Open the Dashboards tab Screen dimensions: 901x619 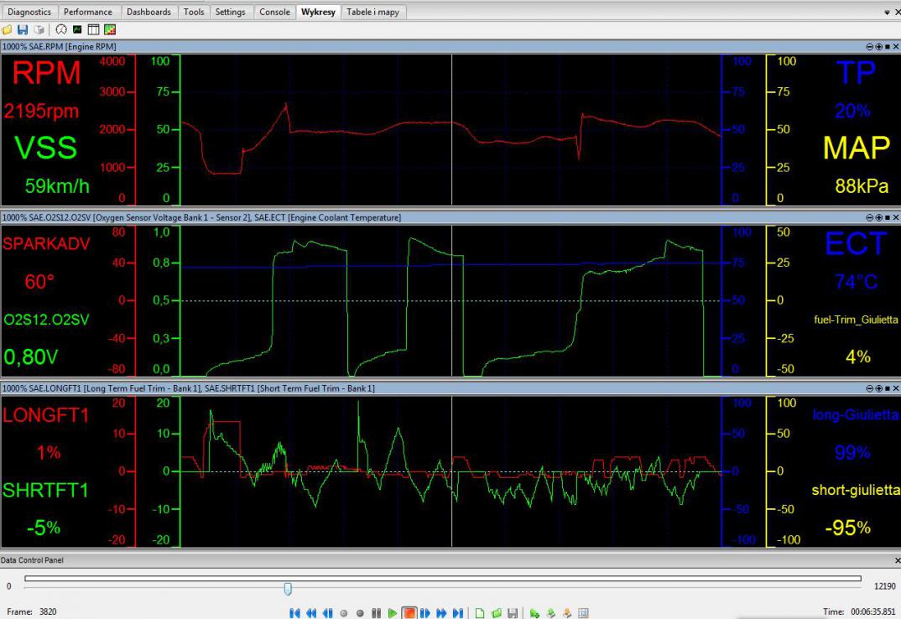(x=148, y=12)
